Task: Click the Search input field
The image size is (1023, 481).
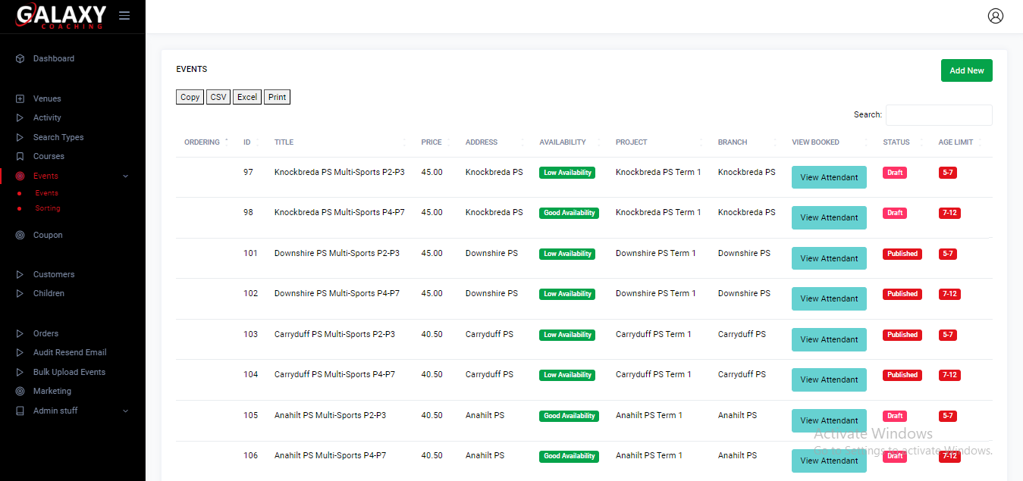Action: click(x=939, y=115)
